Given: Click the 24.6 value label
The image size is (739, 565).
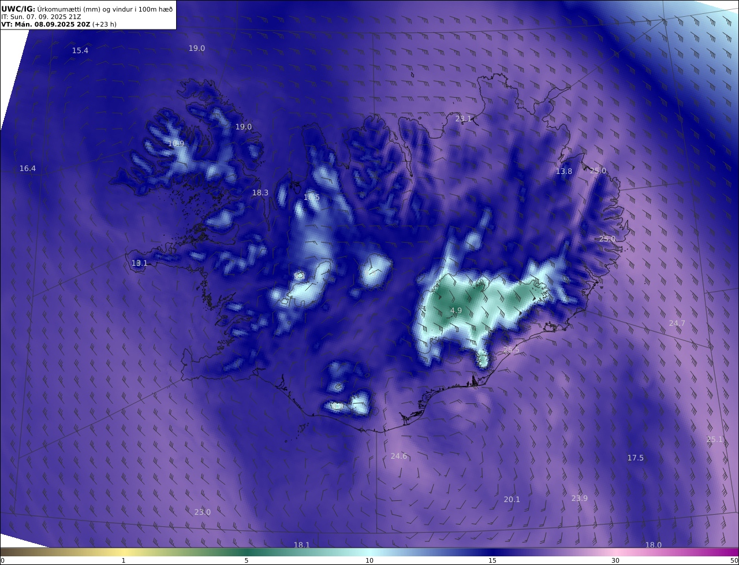Looking at the screenshot, I should click(399, 456).
